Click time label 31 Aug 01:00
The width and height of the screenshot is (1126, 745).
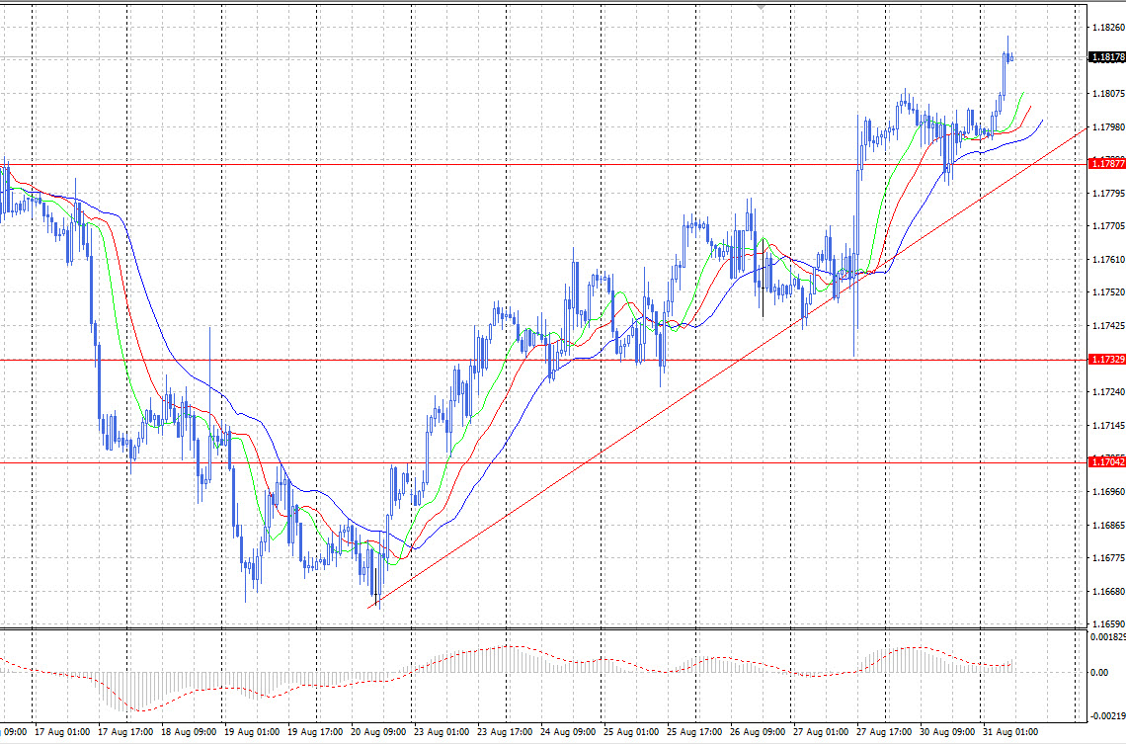tap(1010, 732)
